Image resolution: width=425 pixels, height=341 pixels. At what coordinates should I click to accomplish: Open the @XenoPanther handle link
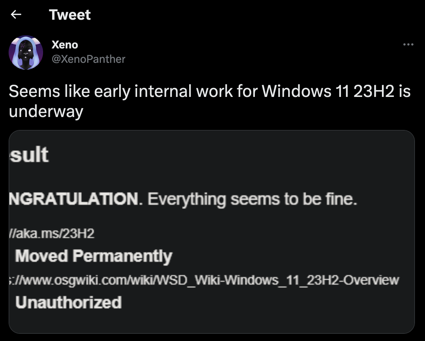(x=88, y=59)
